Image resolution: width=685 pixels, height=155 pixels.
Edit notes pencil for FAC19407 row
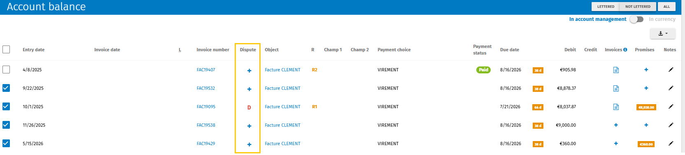671,70
